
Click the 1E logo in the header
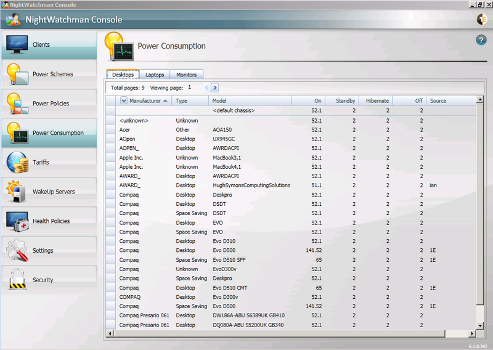coord(481,19)
